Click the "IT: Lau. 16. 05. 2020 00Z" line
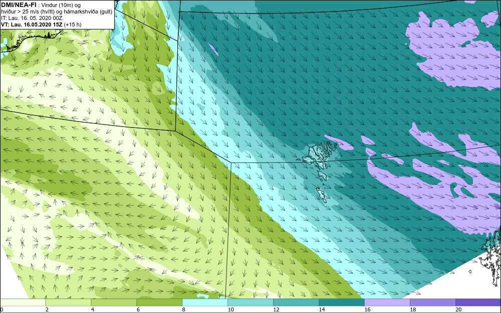This screenshot has height=313, width=501. pyautogui.click(x=32, y=18)
